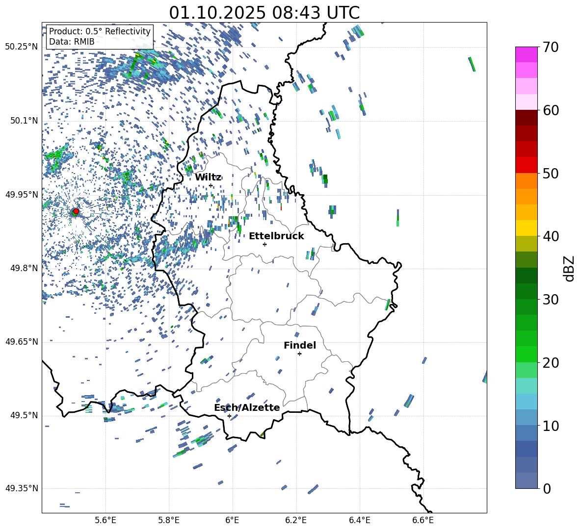This screenshot has height=530, width=581.
Task: Click the Wiltz station cross marker
Action: [x=211, y=185]
